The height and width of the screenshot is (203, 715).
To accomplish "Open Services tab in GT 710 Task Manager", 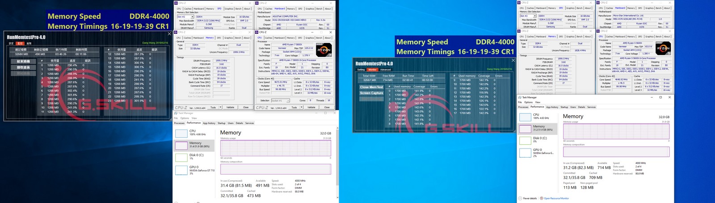I will [249, 123].
